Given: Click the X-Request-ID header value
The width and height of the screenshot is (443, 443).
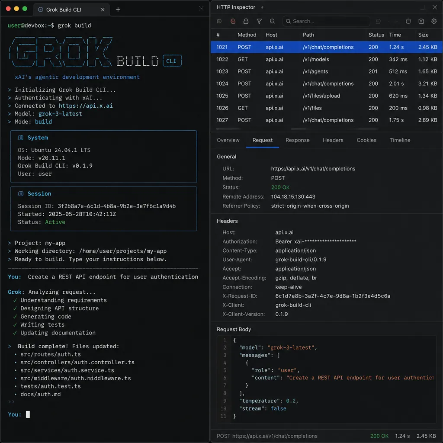Looking at the screenshot, I should point(333,296).
